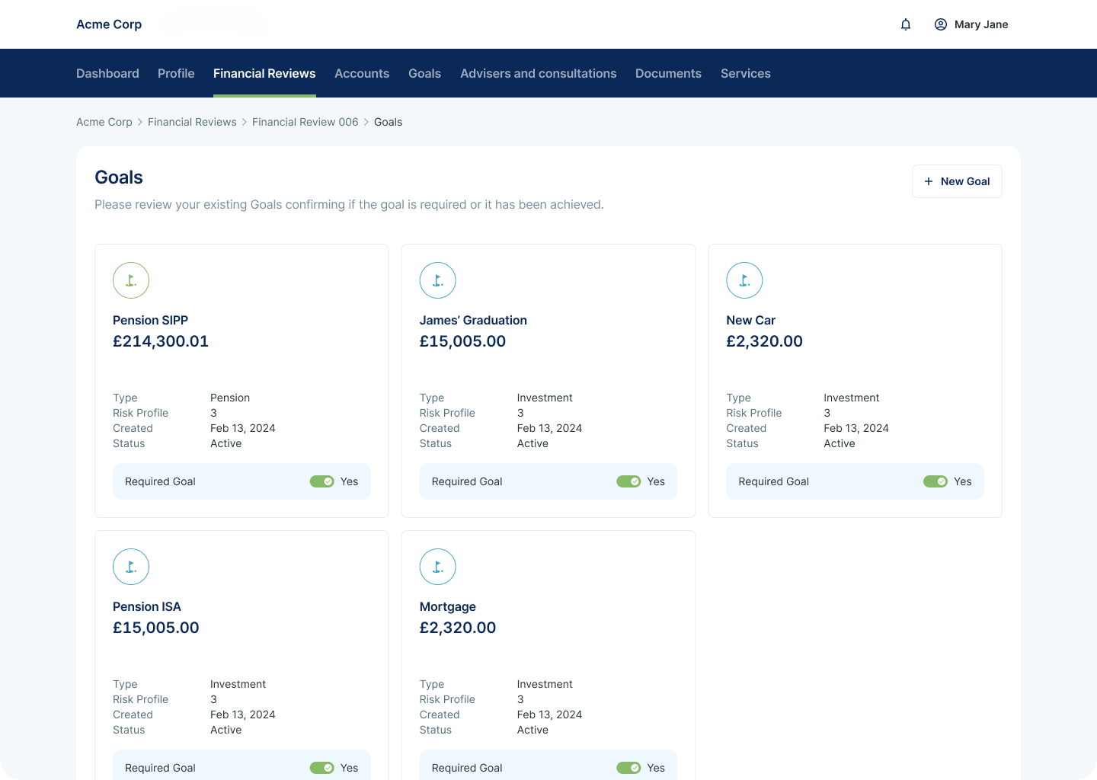Open the Mortgage goal title
The image size is (1097, 780).
point(448,606)
